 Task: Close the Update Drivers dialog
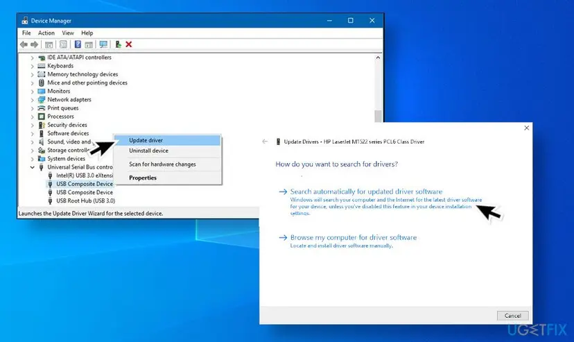526,128
